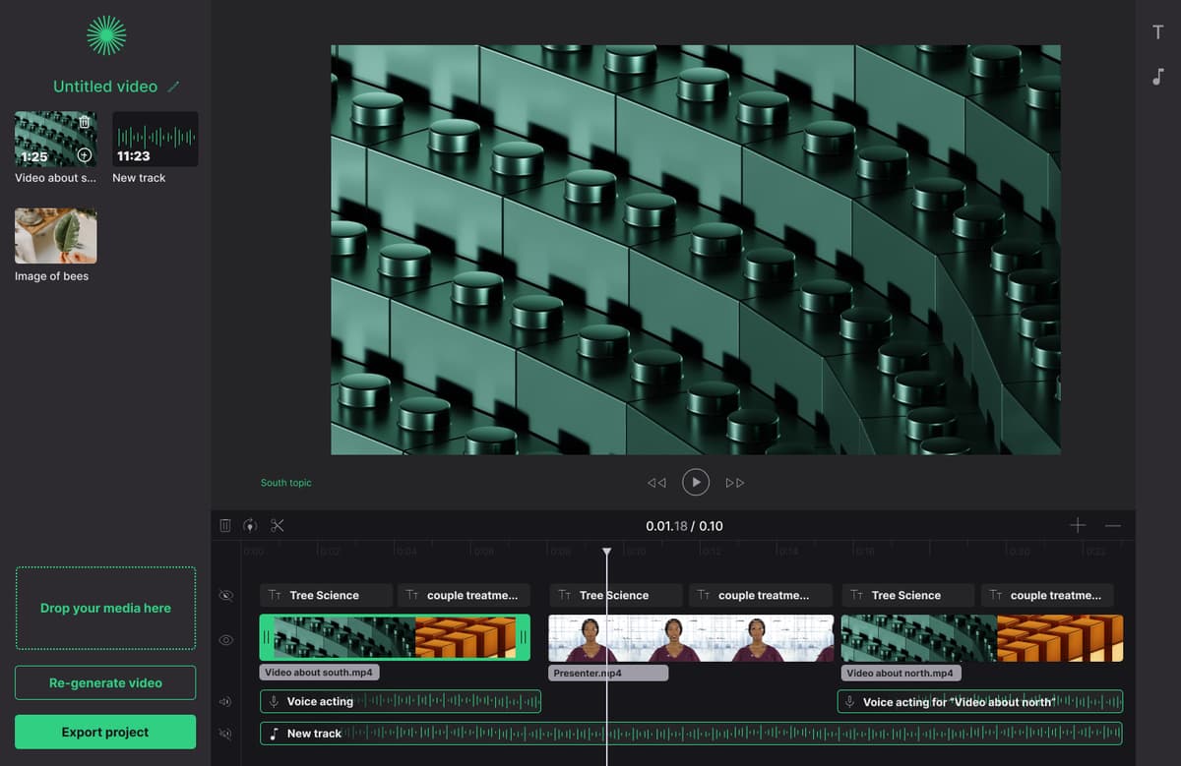
Task: Click right trim handle of selected clip
Action: coord(524,637)
